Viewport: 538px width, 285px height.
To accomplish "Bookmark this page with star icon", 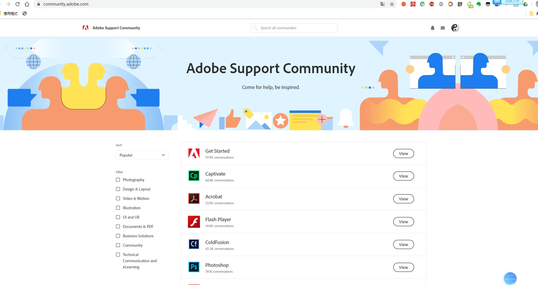I will tap(392, 4).
